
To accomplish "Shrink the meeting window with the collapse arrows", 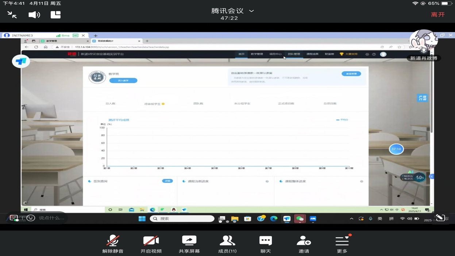I will [12, 15].
